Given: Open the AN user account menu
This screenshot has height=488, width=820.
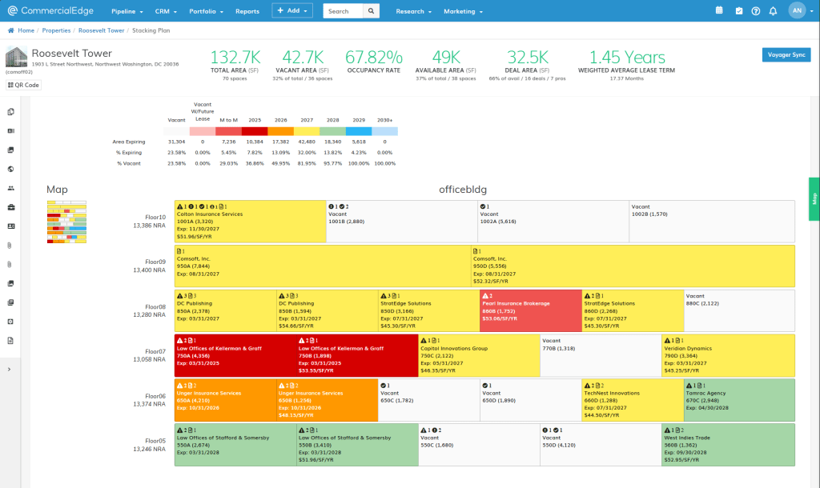Looking at the screenshot, I should (x=801, y=10).
